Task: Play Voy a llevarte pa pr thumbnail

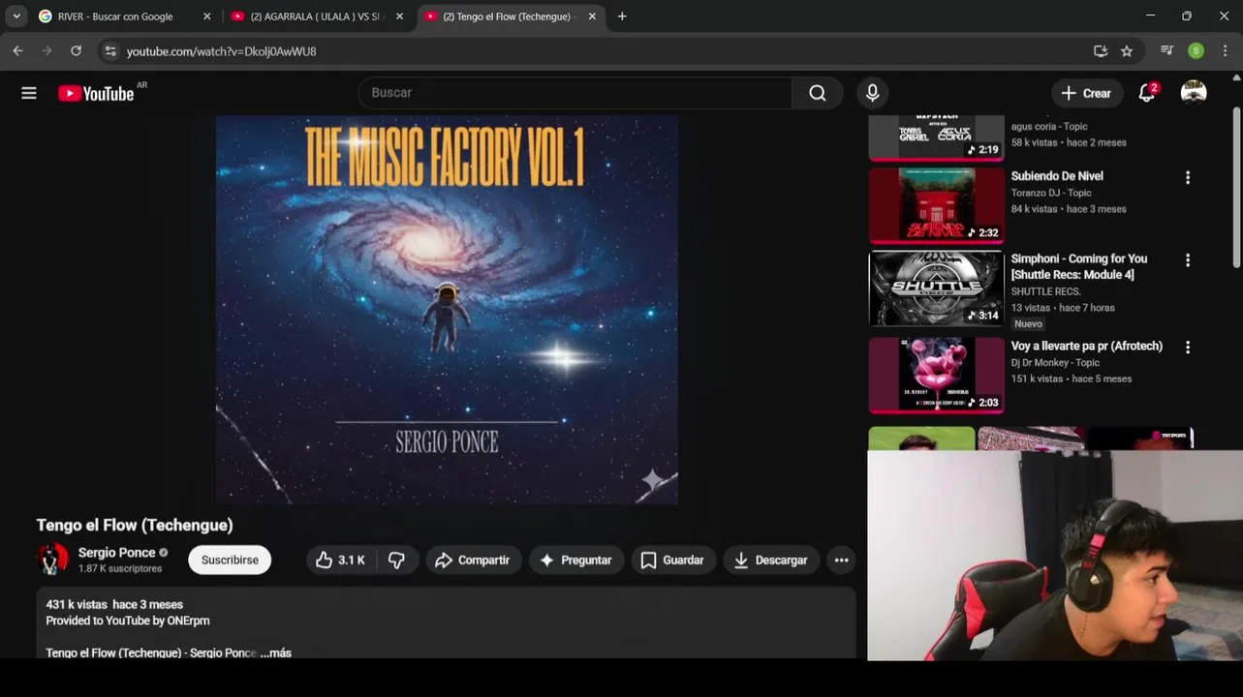Action: pyautogui.click(x=936, y=375)
